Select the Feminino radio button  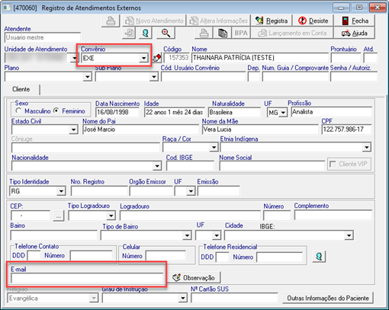pos(56,111)
